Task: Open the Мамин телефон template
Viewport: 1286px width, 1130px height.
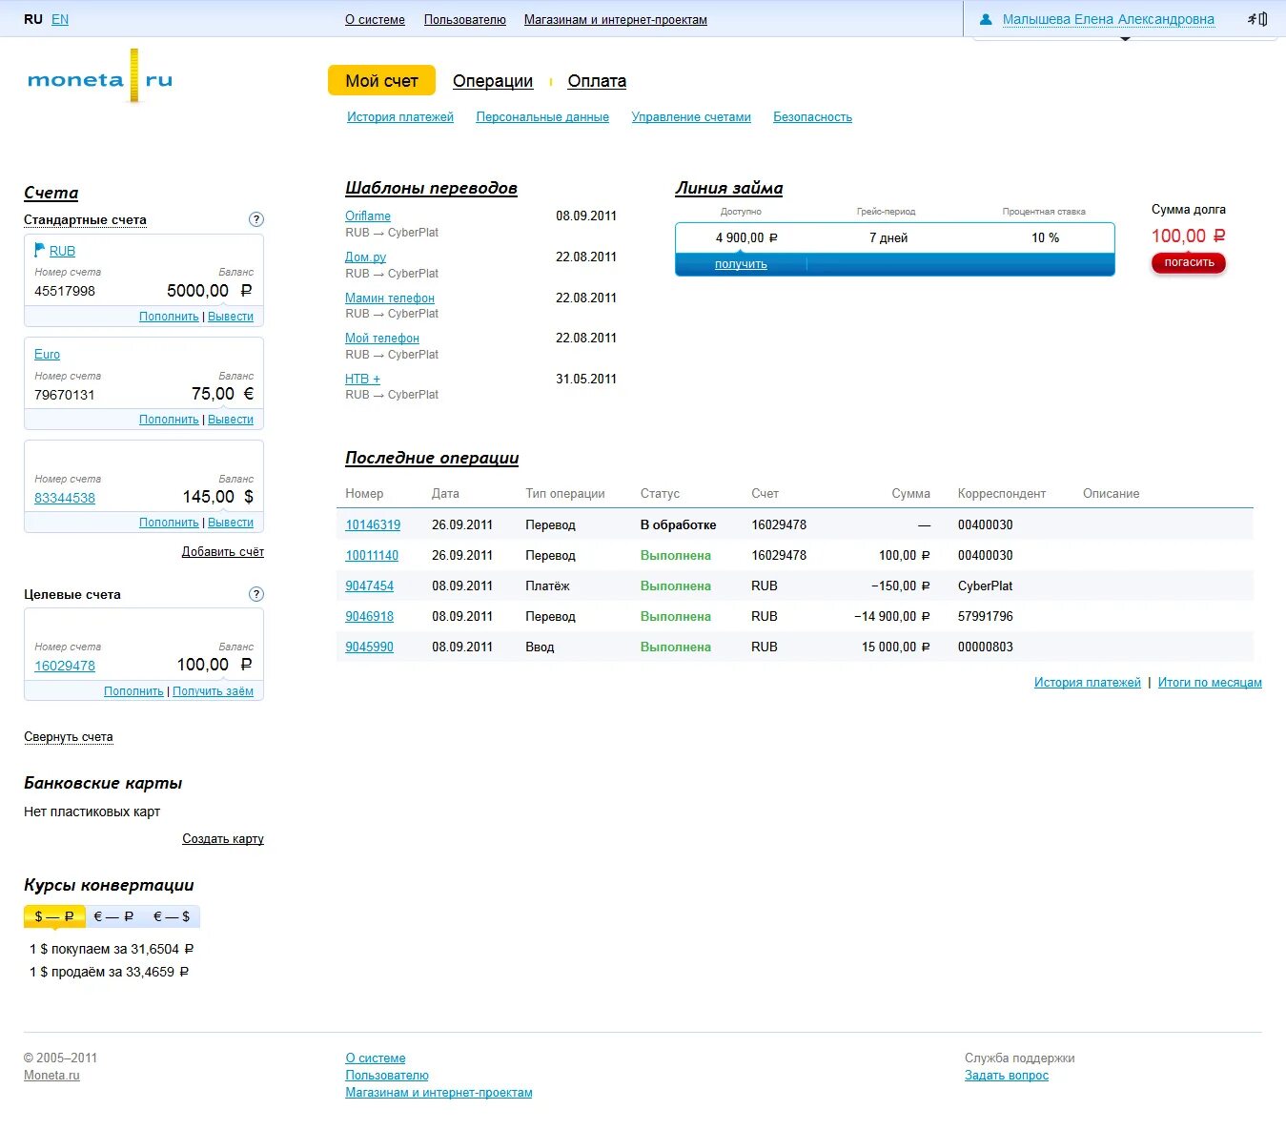Action: pos(390,298)
